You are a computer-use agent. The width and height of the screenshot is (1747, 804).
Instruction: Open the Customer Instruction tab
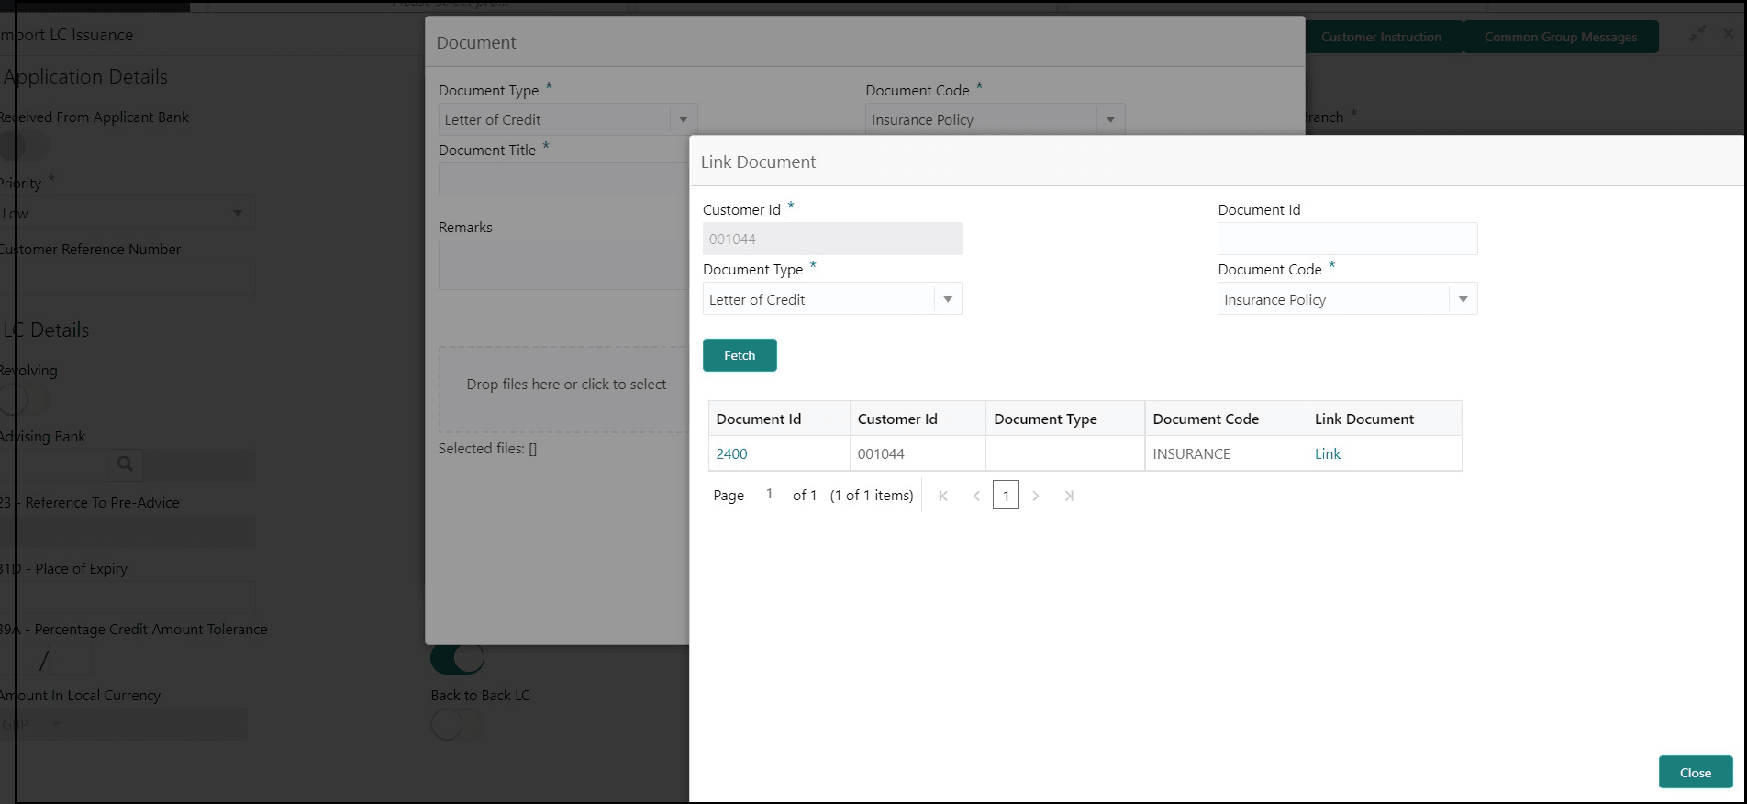pyautogui.click(x=1381, y=37)
